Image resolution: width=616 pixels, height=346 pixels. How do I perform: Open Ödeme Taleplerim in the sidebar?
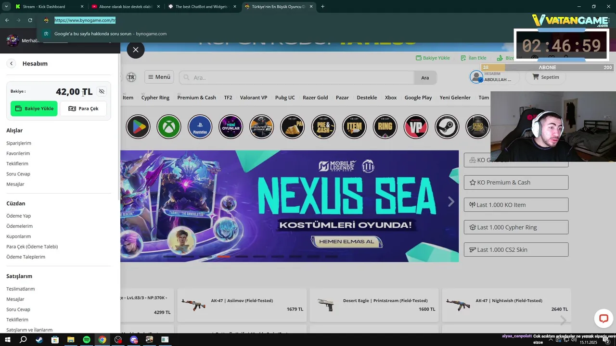click(x=26, y=257)
